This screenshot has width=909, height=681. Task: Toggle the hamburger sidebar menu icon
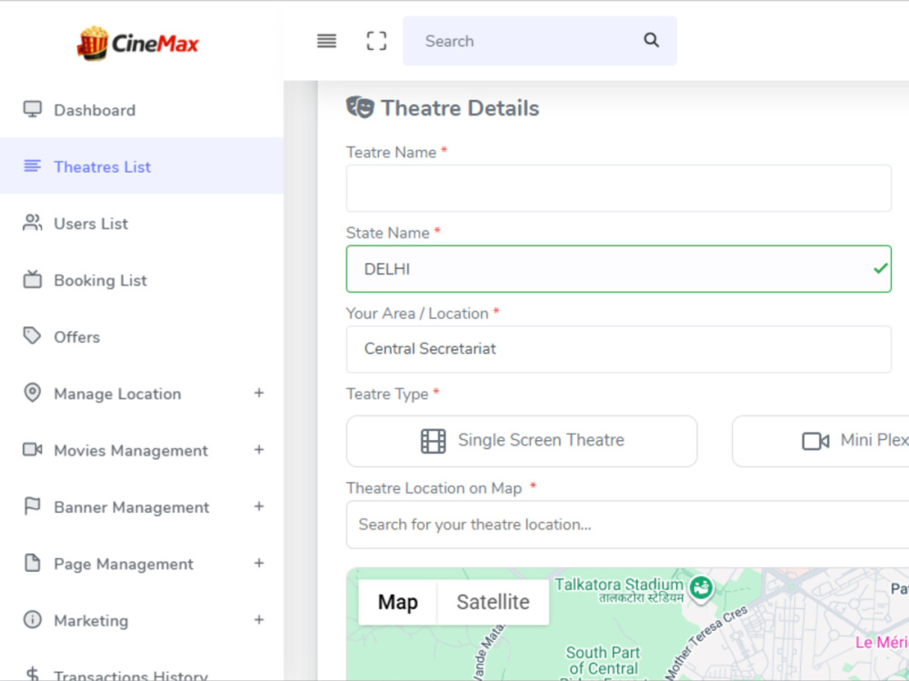pyautogui.click(x=326, y=41)
